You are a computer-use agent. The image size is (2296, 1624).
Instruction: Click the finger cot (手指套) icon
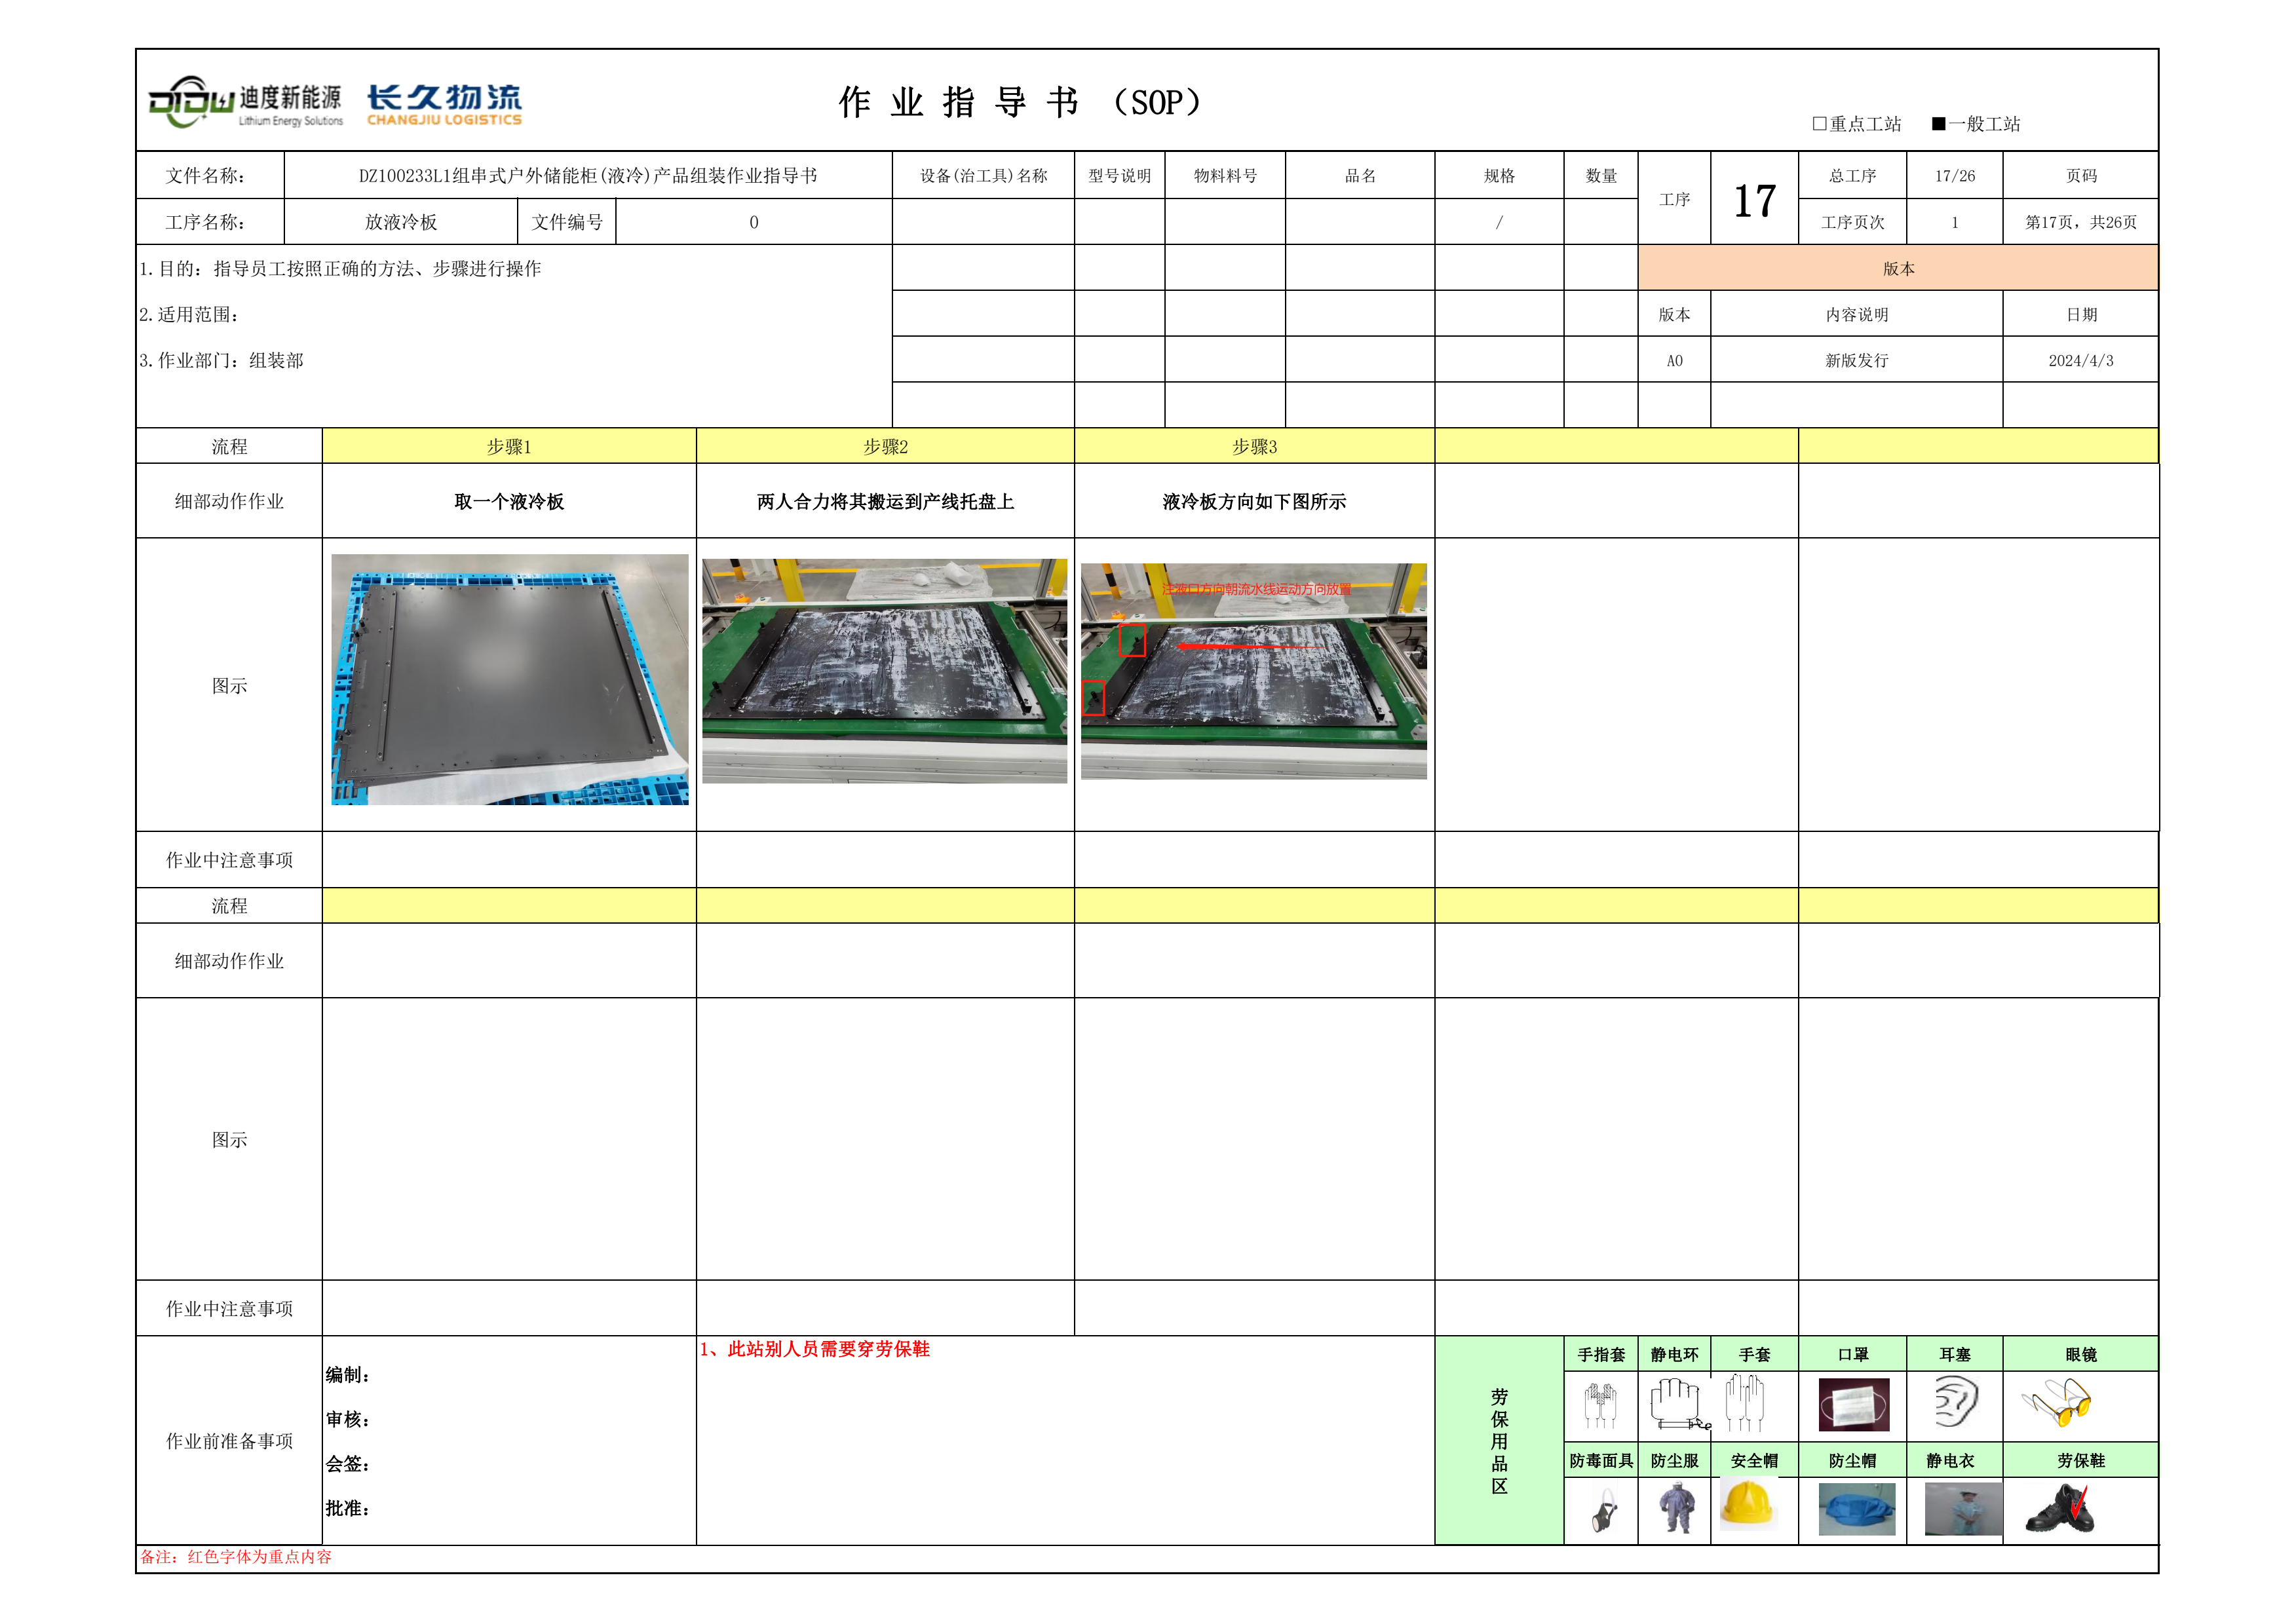1600,1405
